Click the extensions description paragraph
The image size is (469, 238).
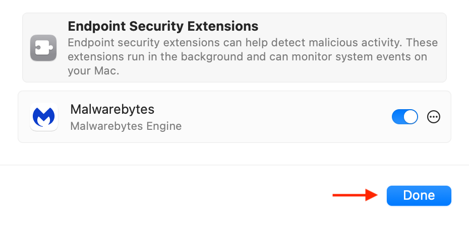[252, 56]
